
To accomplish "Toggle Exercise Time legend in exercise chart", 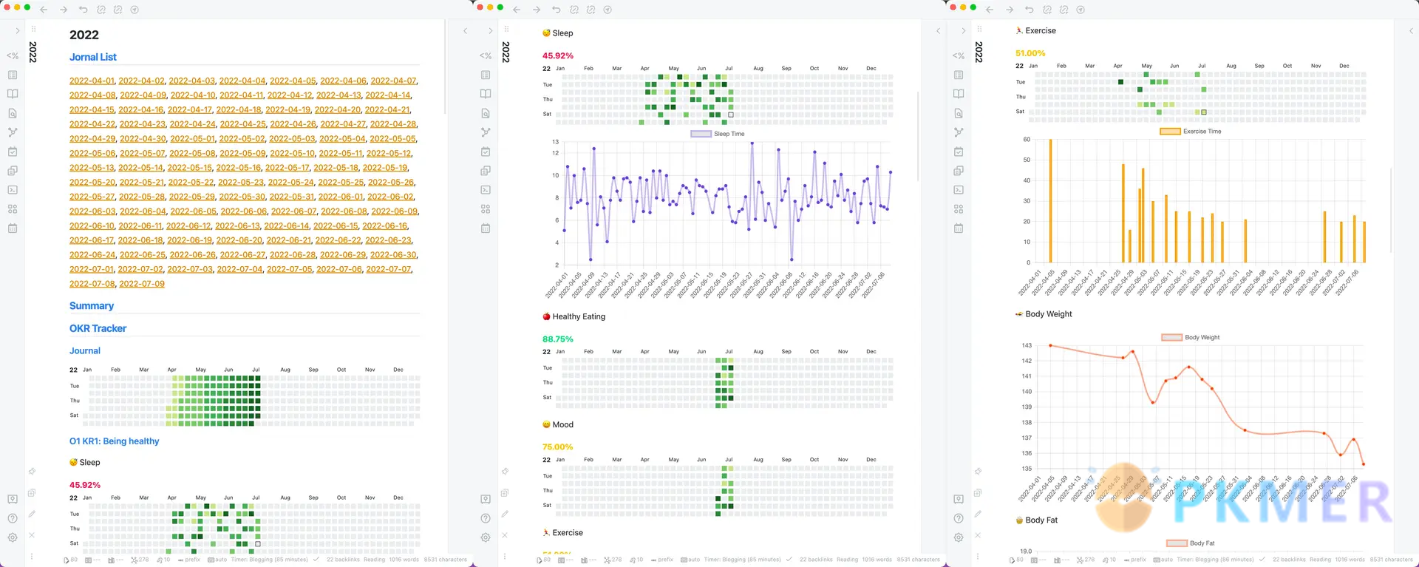I will [1191, 131].
